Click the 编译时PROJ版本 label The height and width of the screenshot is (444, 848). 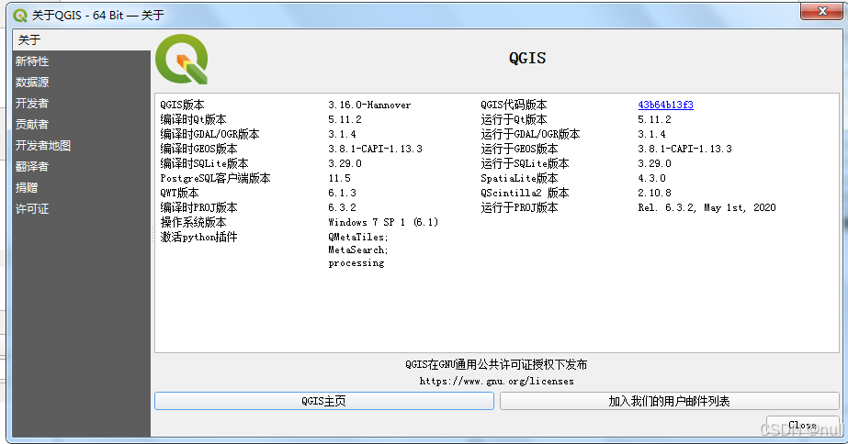pyautogui.click(x=198, y=207)
